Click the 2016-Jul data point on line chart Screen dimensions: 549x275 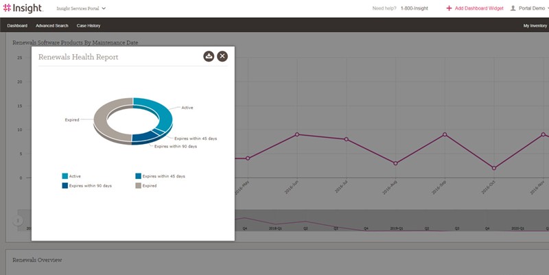coord(347,139)
